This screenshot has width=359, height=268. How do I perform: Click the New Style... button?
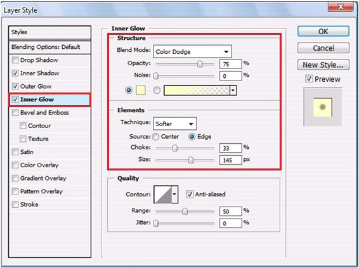(323, 65)
